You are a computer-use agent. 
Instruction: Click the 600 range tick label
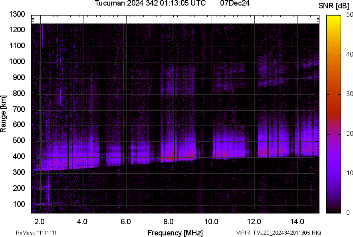pos(19,124)
